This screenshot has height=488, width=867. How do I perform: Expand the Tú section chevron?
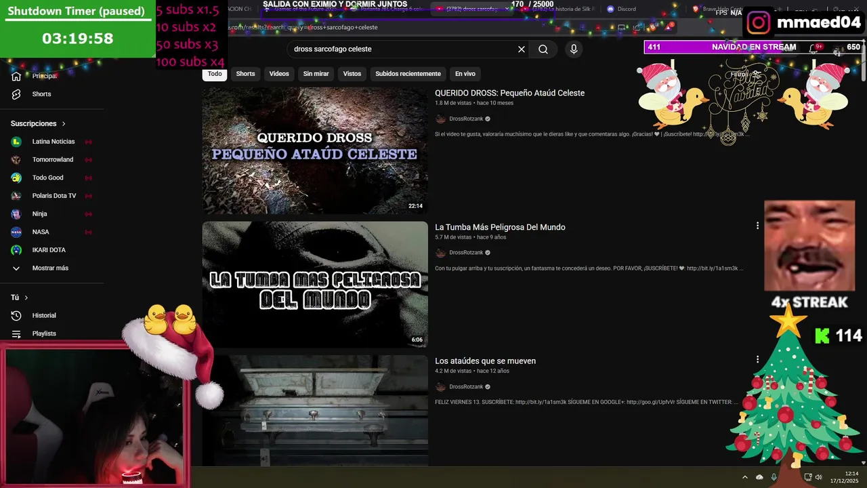[x=26, y=298]
